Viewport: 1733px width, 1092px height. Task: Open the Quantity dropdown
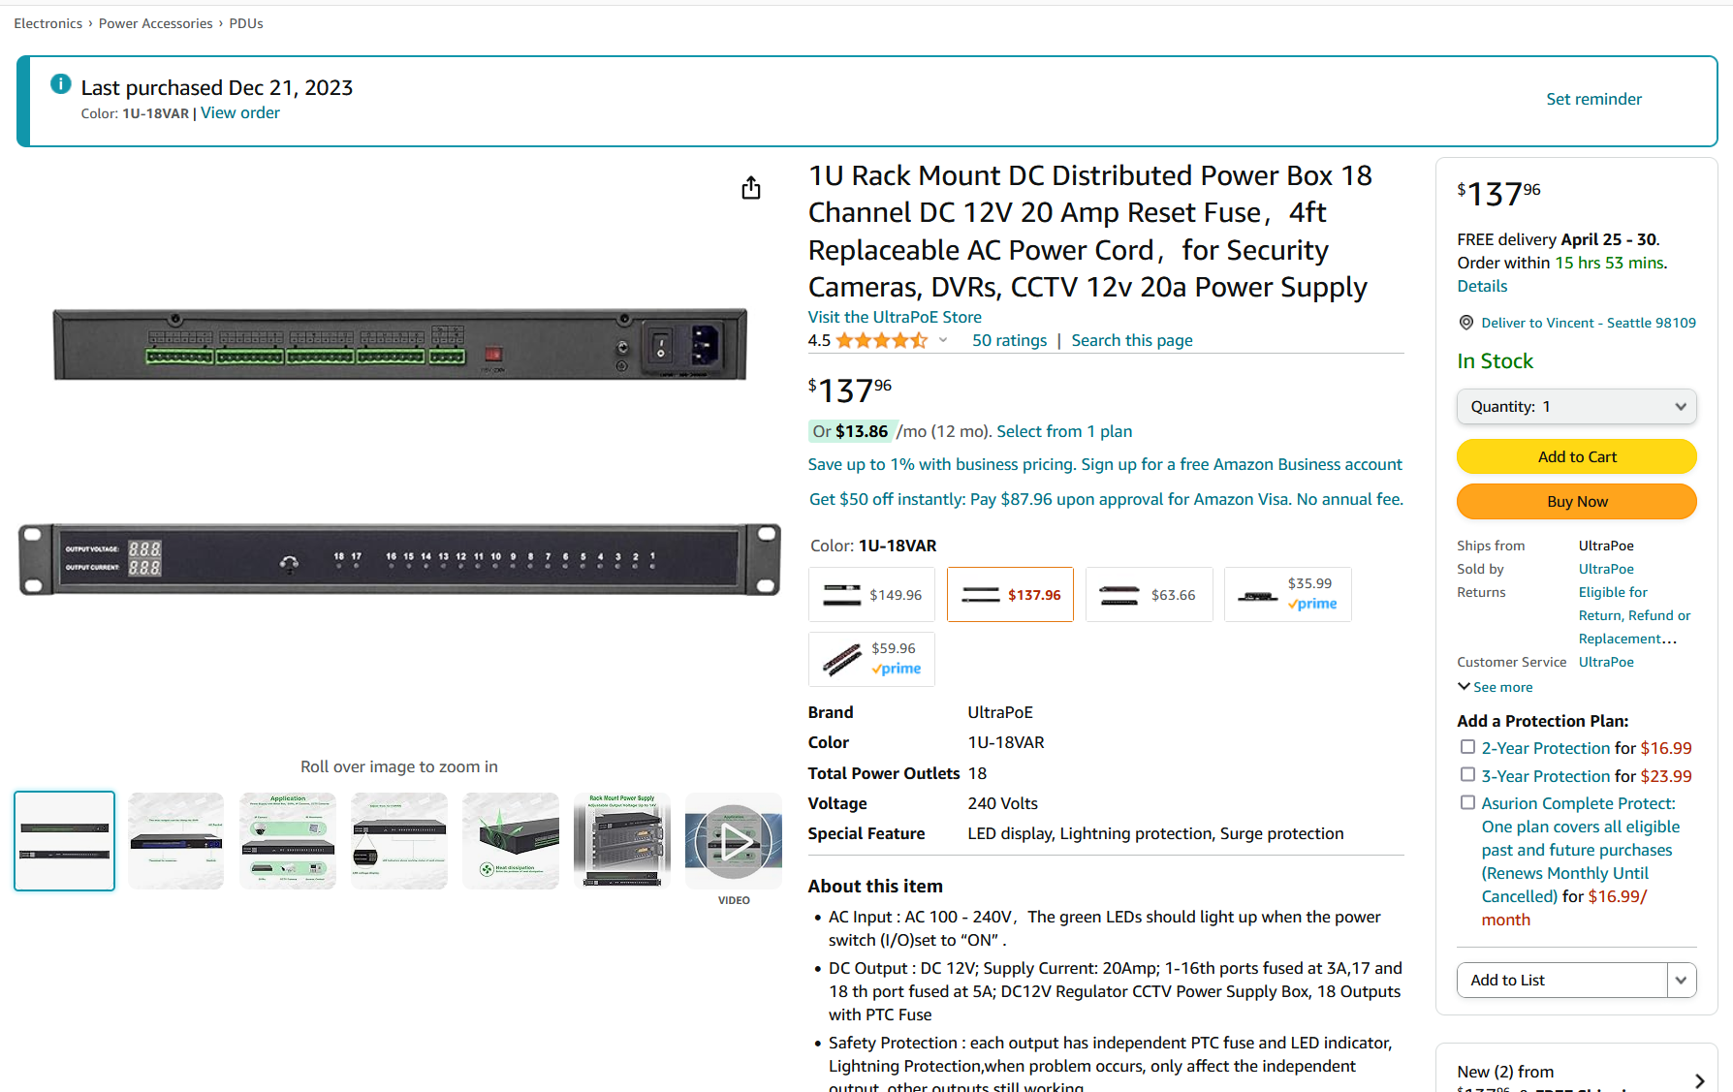(1576, 407)
